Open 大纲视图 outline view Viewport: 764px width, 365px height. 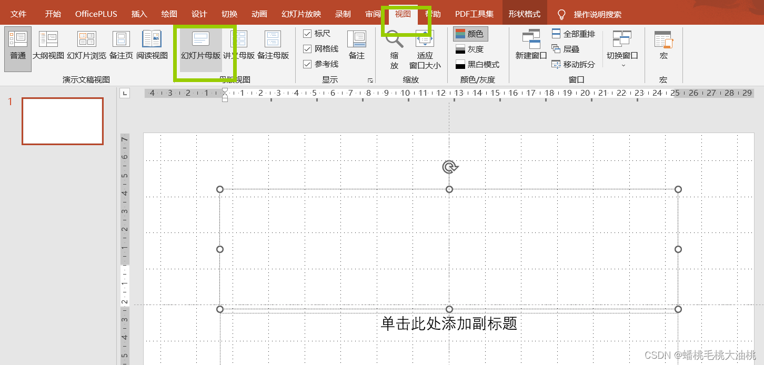pyautogui.click(x=49, y=46)
